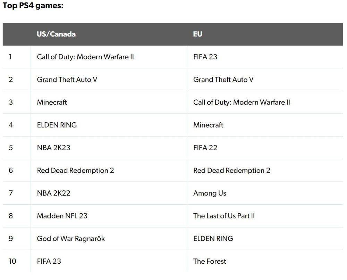Select Grand Theft Auto V under US/Canada
This screenshot has width=347, height=280.
pos(67,80)
